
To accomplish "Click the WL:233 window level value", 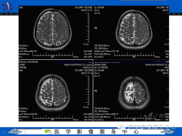I will 88,117.
